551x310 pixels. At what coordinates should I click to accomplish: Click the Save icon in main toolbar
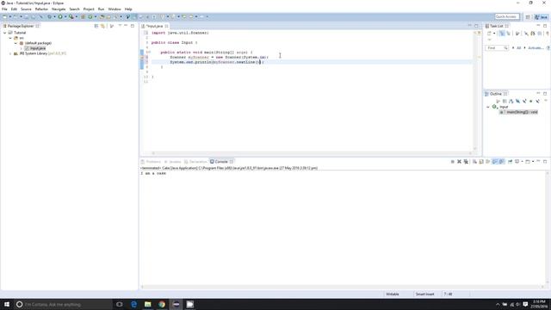pos(26,16)
